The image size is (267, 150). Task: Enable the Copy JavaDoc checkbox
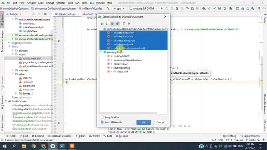(x=102, y=117)
